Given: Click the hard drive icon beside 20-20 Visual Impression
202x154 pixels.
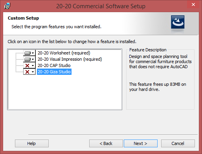Looking at the screenshot, I should coord(28,59).
